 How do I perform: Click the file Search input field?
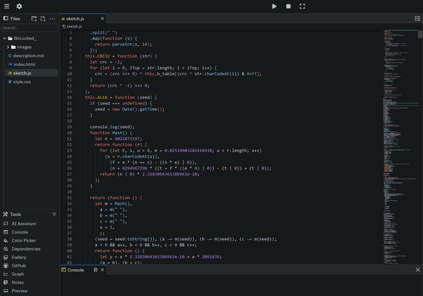tap(30, 28)
